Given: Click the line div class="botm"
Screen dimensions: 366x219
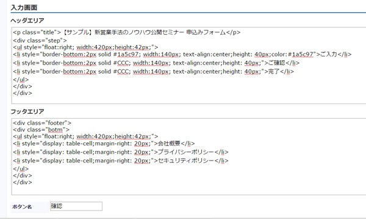Looking at the screenshot, I should click(41, 130).
